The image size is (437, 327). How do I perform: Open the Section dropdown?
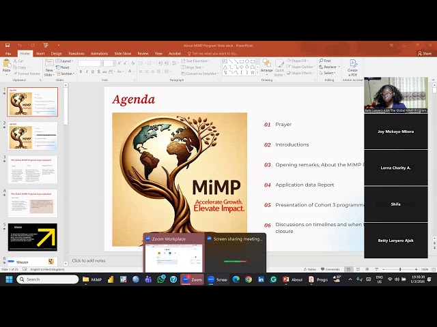click(x=66, y=74)
